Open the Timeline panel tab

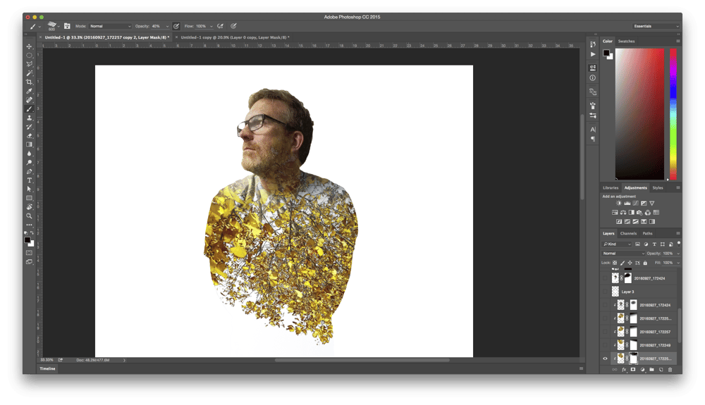pos(47,368)
